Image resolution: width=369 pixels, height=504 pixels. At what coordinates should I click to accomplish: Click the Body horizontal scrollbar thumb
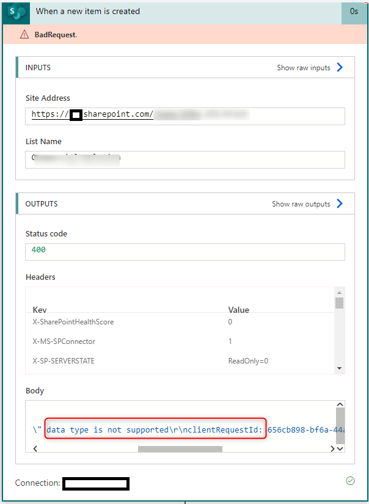[x=180, y=449]
